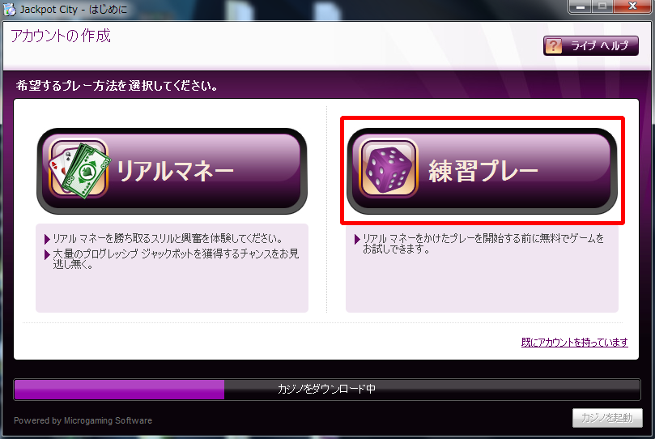
Task: Click the リアルマネー real money button
Action: 172,171
